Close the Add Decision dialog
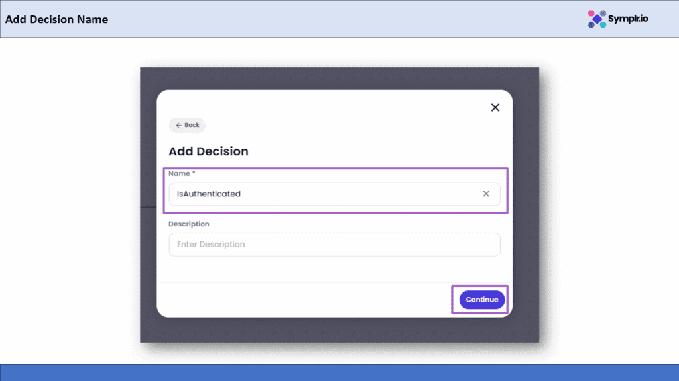679x381 pixels. [x=495, y=108]
